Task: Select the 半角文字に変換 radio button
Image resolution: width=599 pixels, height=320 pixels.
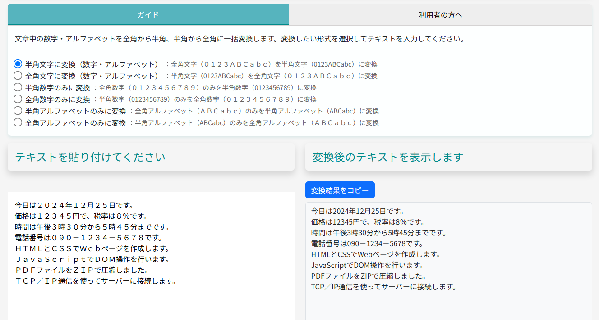Action: point(18,63)
